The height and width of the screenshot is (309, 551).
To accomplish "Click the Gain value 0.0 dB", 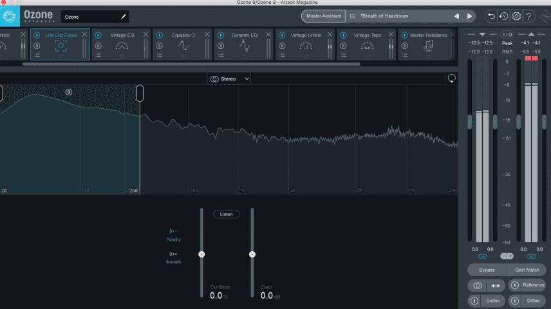I will point(270,296).
